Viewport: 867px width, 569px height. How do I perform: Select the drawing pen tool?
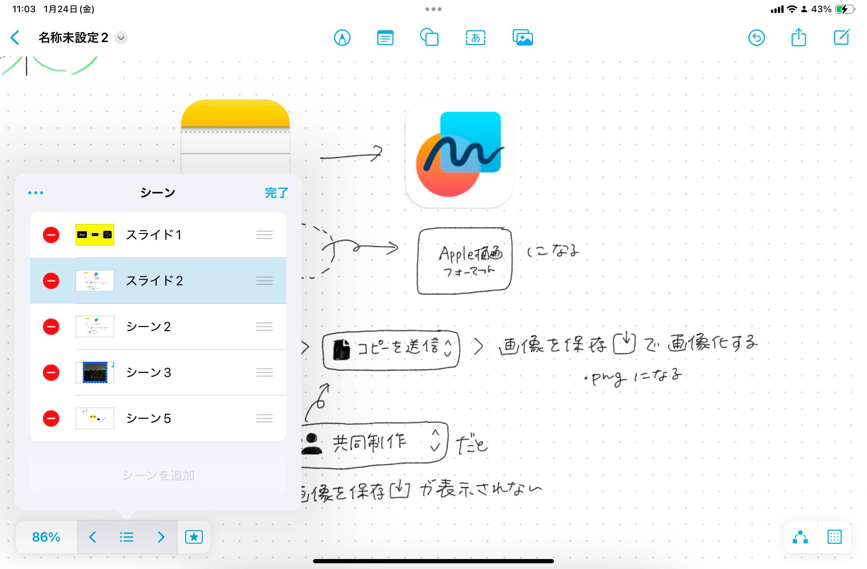tap(342, 38)
